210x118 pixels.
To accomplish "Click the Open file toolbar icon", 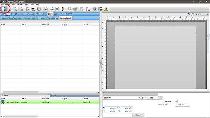I will click(x=5, y=9).
